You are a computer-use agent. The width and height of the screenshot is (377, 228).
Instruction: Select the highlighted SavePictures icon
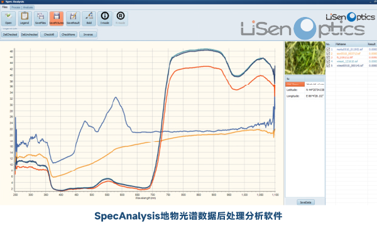tap(57, 18)
